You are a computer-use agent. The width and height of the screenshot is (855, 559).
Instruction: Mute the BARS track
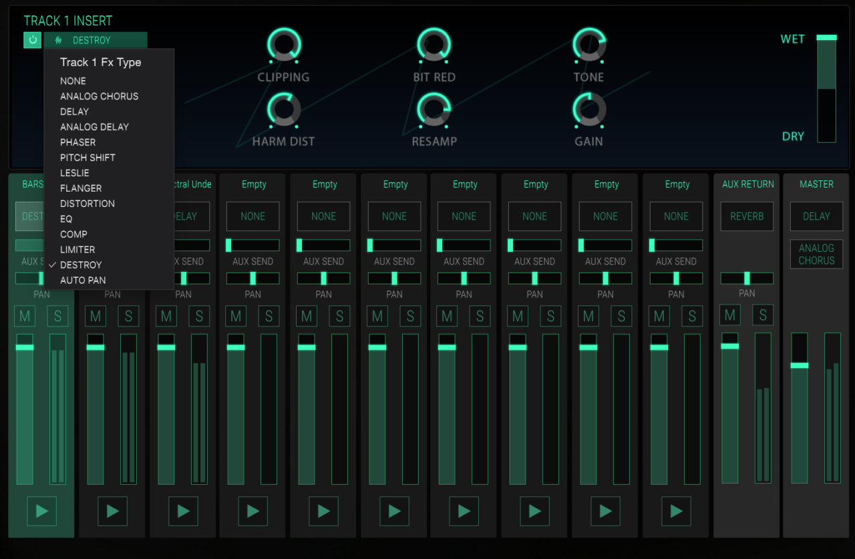tap(25, 316)
